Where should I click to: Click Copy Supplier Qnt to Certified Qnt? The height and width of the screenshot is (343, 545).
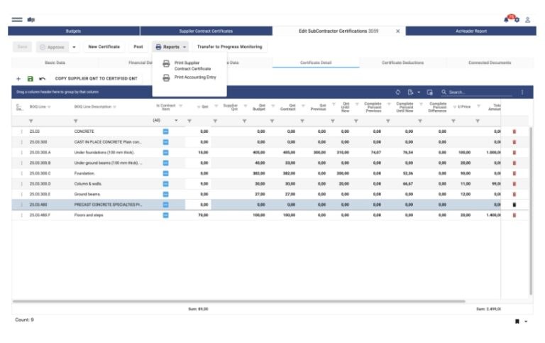tap(97, 79)
